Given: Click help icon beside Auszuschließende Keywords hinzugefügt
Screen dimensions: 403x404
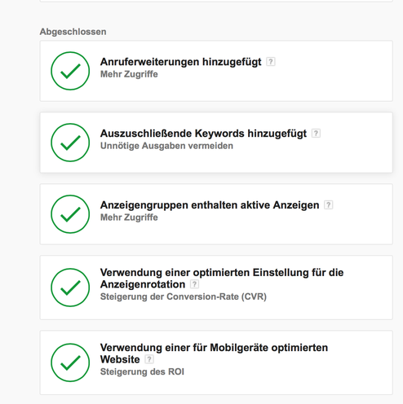Looking at the screenshot, I should click(316, 134).
